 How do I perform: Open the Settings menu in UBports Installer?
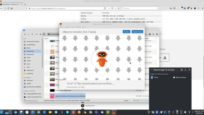pyautogui.click(x=78, y=27)
